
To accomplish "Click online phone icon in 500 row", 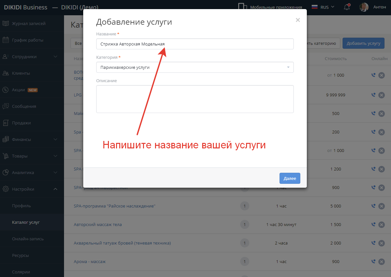I will [373, 113].
